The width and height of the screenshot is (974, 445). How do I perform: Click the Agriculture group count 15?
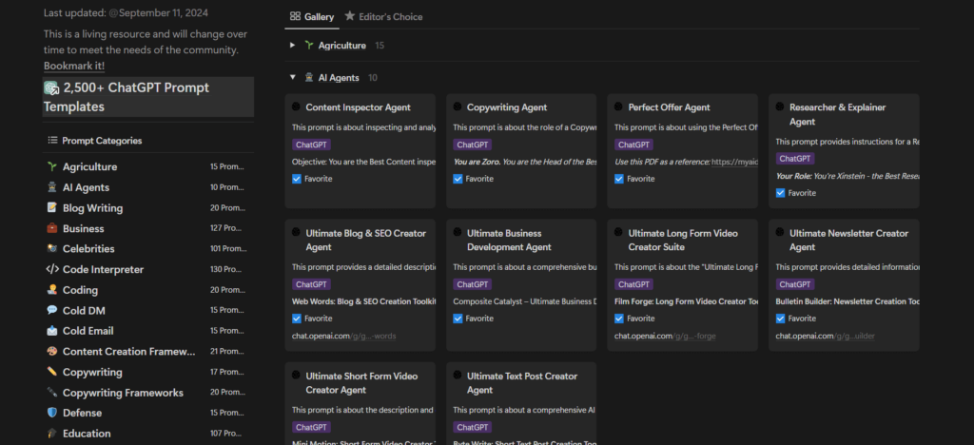pyautogui.click(x=379, y=46)
